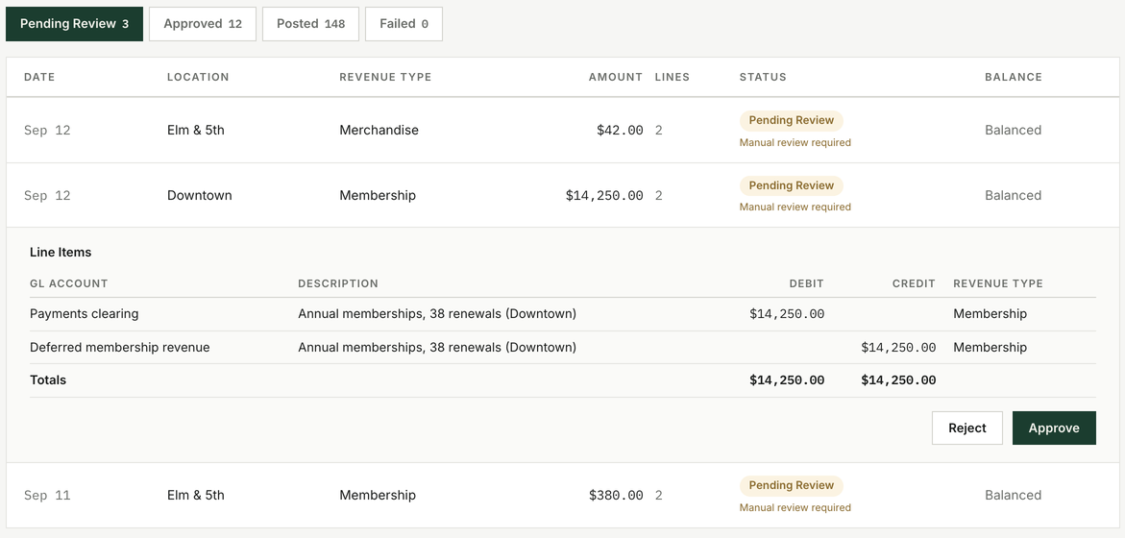This screenshot has height=538, width=1125.
Task: Open the Posted tab
Action: [x=310, y=24]
